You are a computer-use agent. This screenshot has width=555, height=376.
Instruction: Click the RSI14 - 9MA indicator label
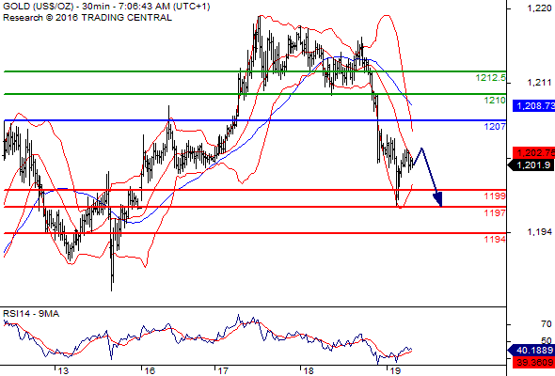coord(31,314)
